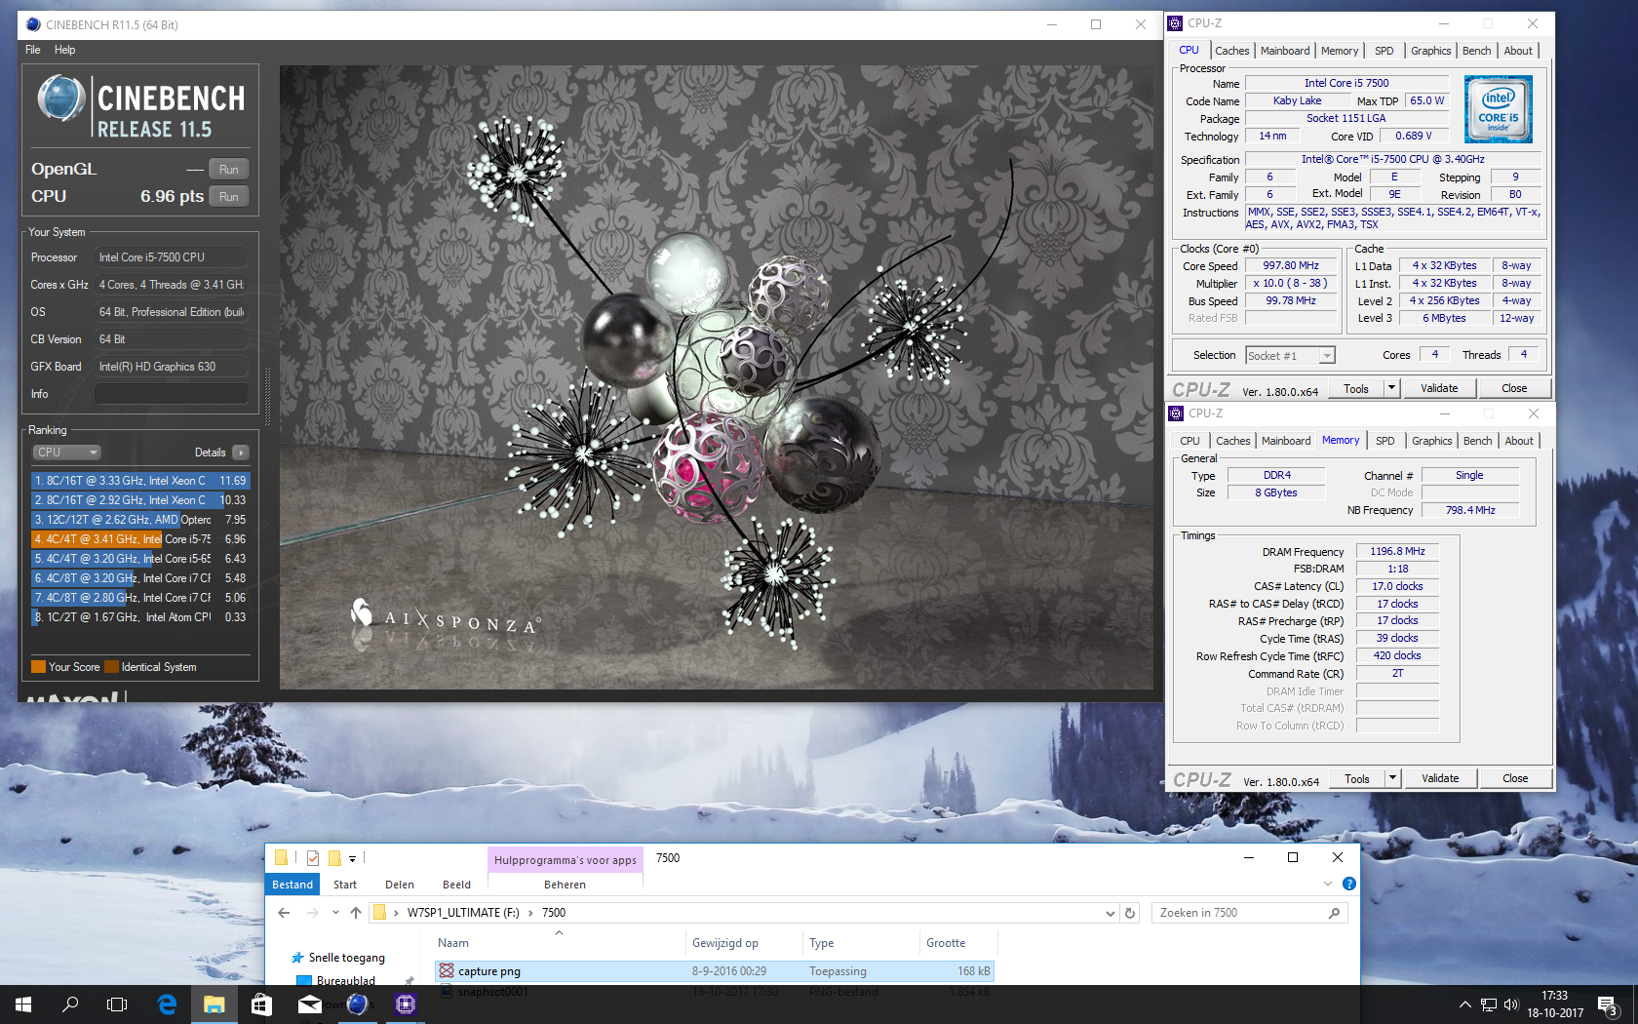Run the OpenGL benchmark in Cinebench
This screenshot has height=1024, width=1638.
228,169
